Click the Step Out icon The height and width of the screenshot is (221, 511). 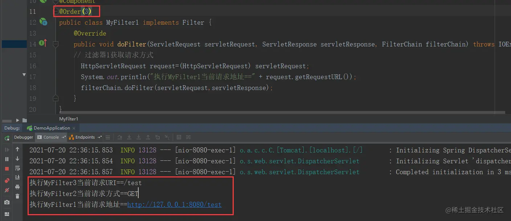tap(148, 138)
